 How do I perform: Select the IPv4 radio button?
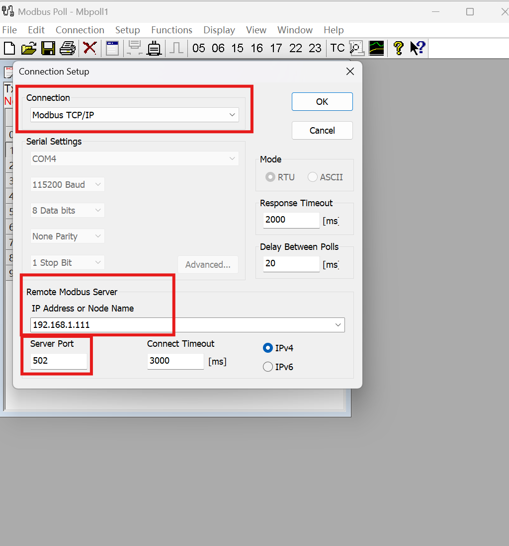[267, 348]
